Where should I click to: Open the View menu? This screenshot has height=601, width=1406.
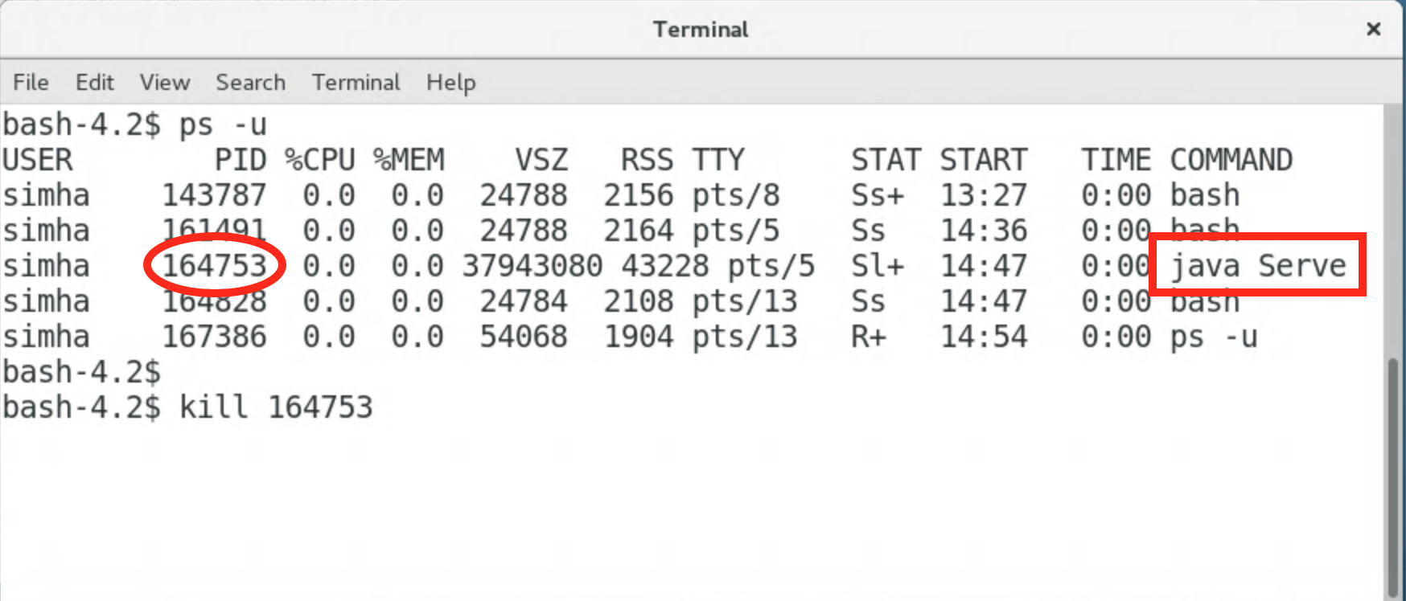[x=165, y=83]
